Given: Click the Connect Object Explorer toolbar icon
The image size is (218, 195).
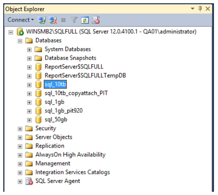Looking at the screenshot, I should coord(42,20).
